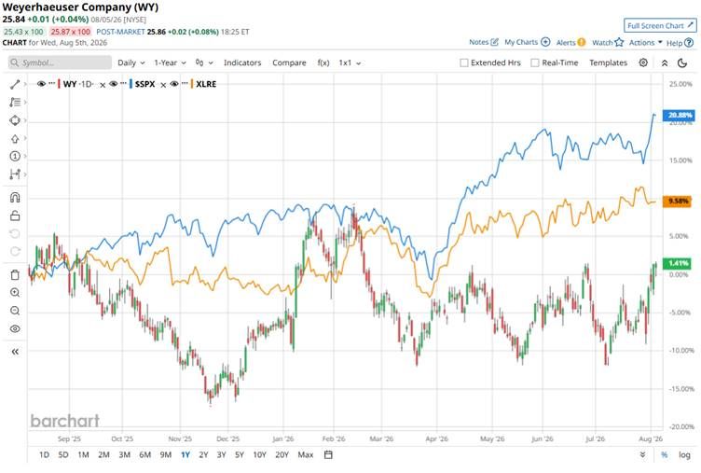Open the f(x) expressions tool
This screenshot has height=473, width=701.
323,63
